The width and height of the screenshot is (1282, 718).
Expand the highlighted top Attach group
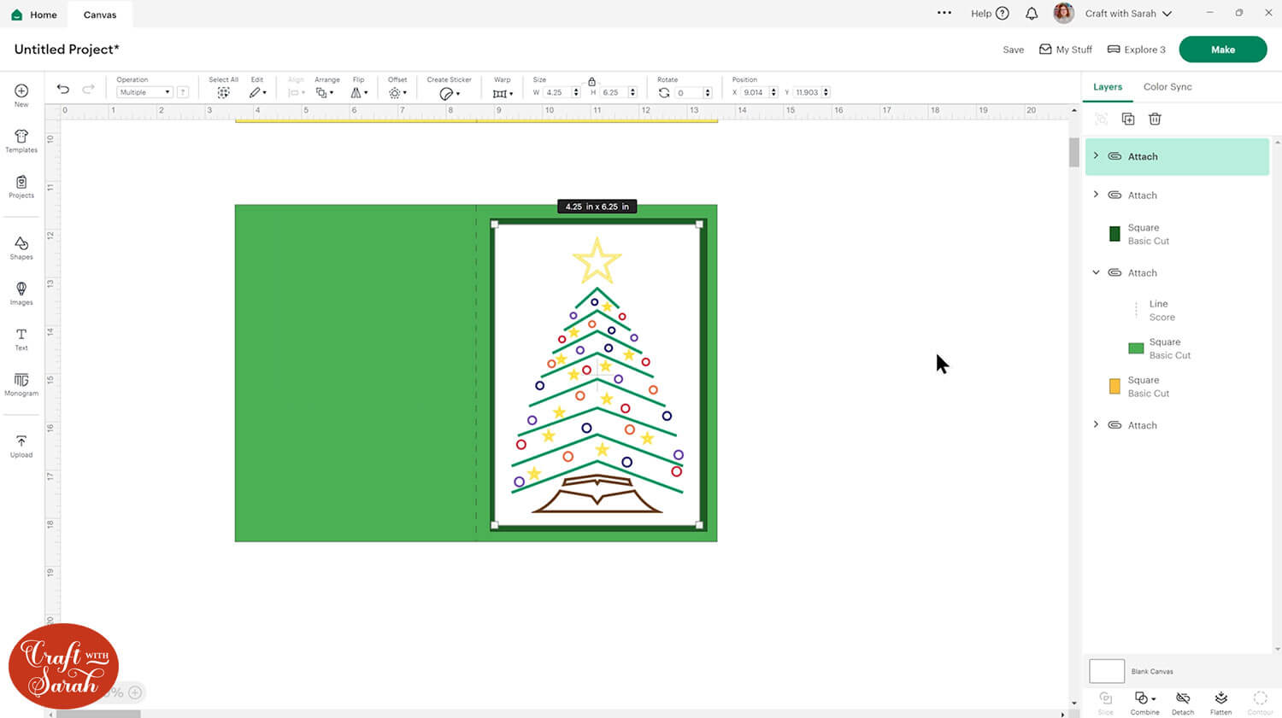[x=1097, y=156]
